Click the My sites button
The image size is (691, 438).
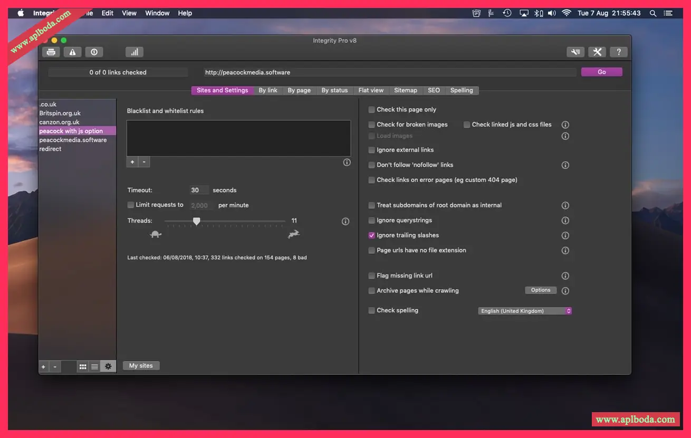tap(141, 366)
